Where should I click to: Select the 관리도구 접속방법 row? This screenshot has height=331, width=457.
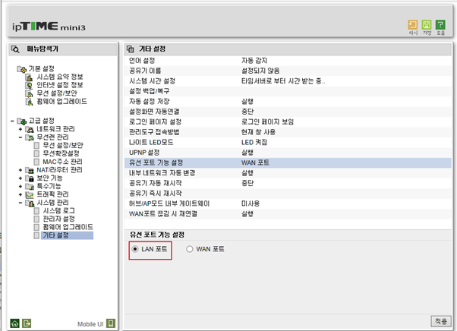point(288,132)
